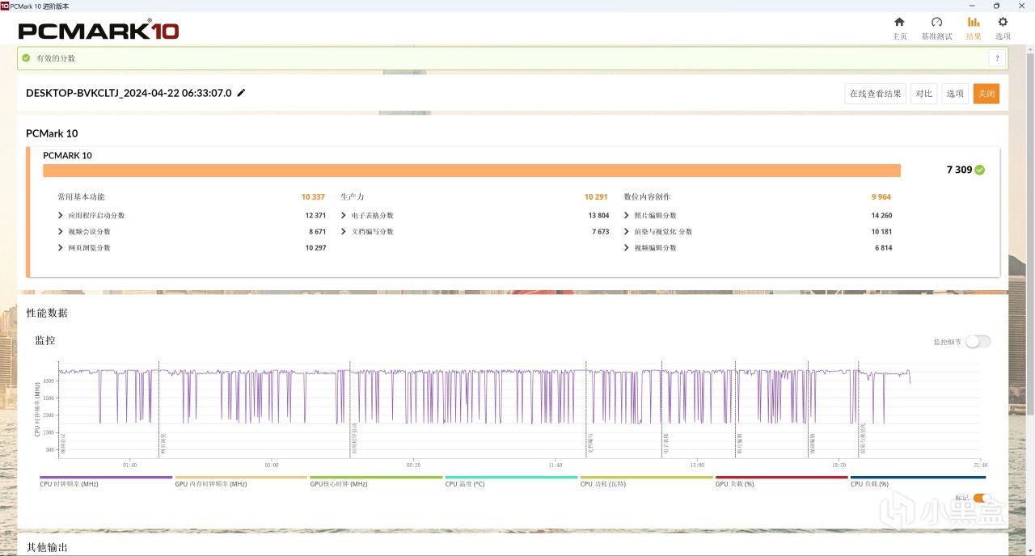Expand 应用程序启动分数 row
This screenshot has height=556, width=1035.
(61, 216)
